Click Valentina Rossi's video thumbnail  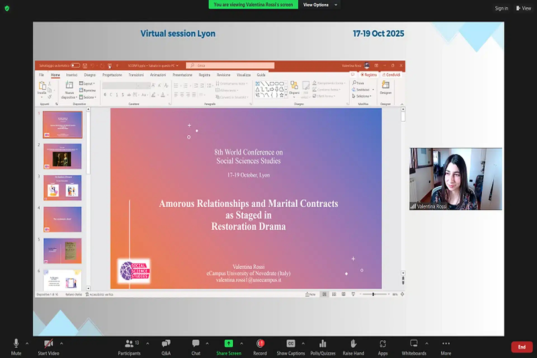(456, 179)
